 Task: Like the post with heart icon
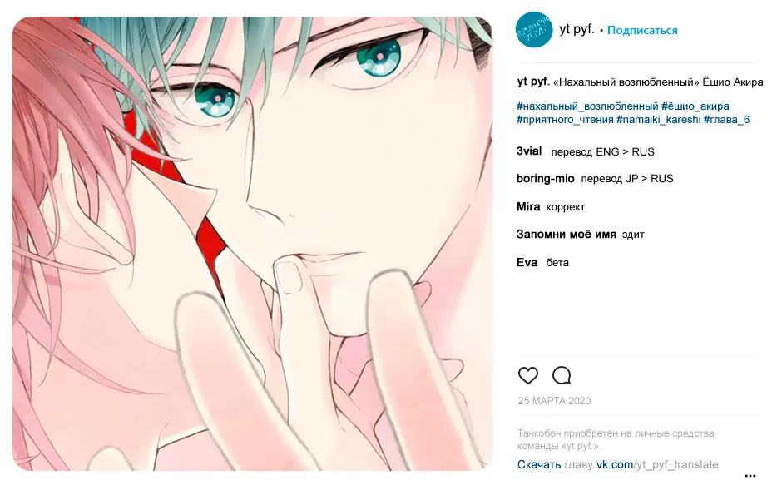pos(527,376)
